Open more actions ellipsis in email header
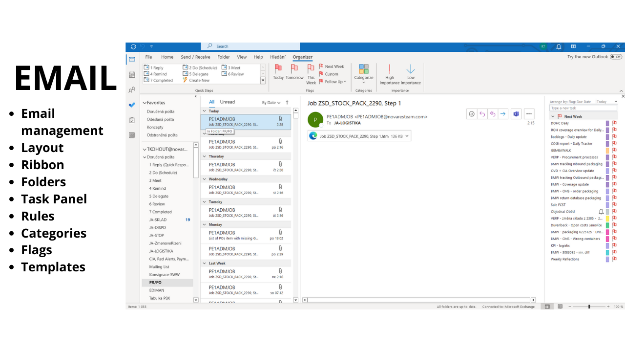Viewport: 625px width, 352px height. [529, 114]
